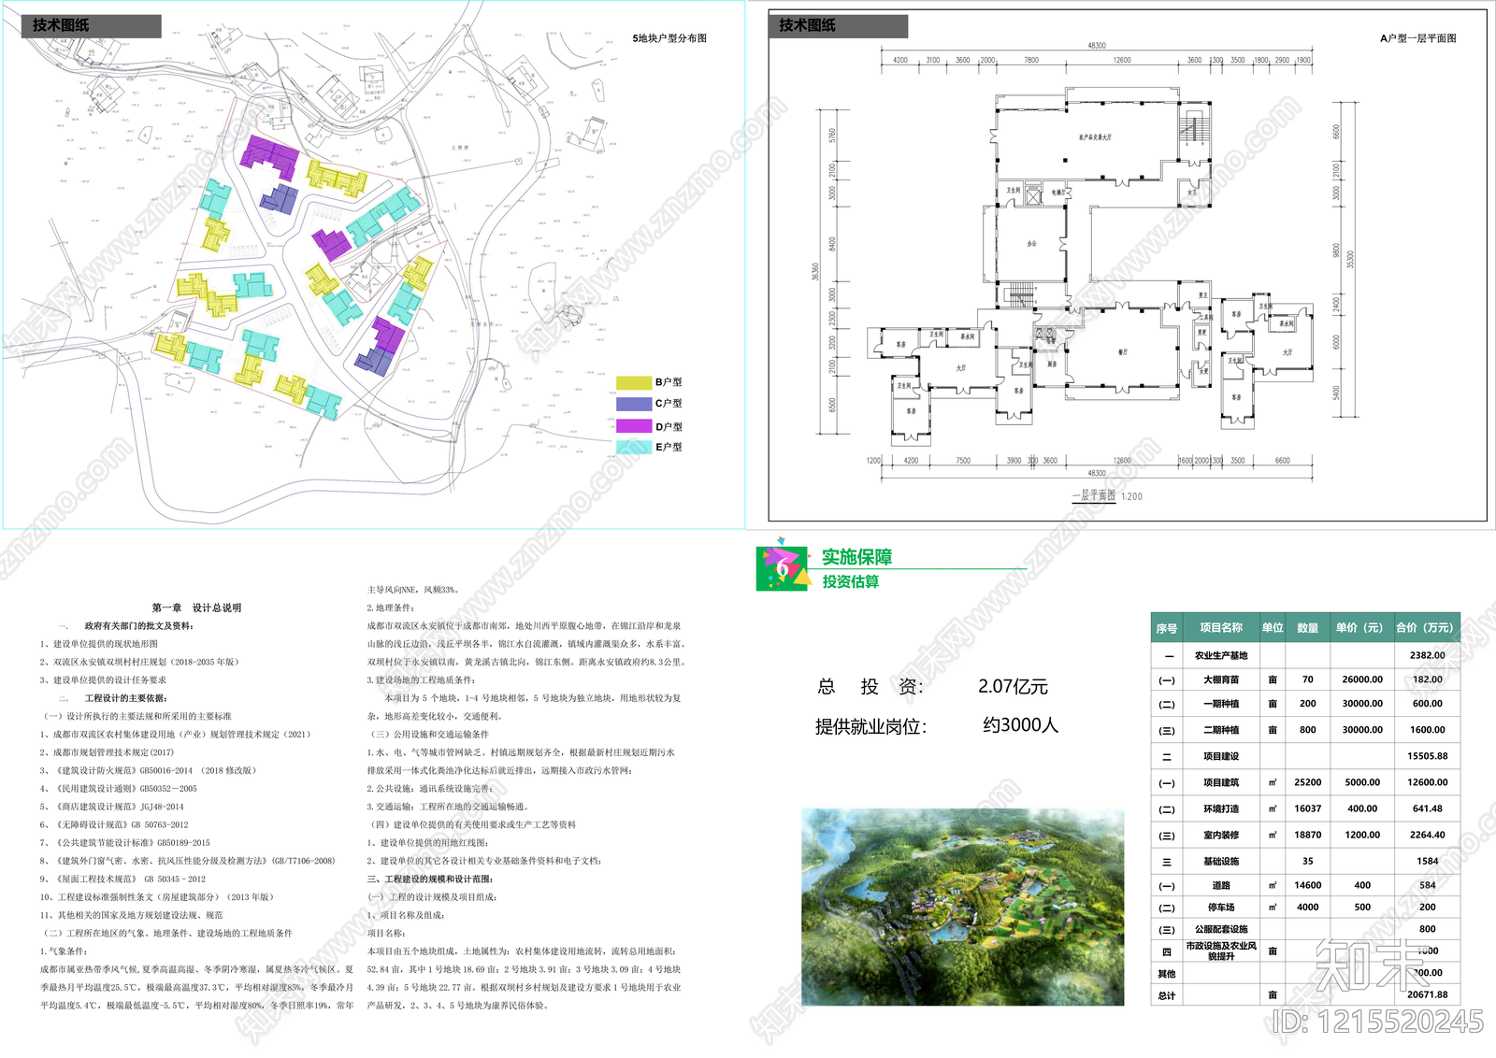Image resolution: width=1496 pixels, height=1058 pixels.
Task: Click the colorful number 6 section icon
Action: pyautogui.click(x=782, y=565)
